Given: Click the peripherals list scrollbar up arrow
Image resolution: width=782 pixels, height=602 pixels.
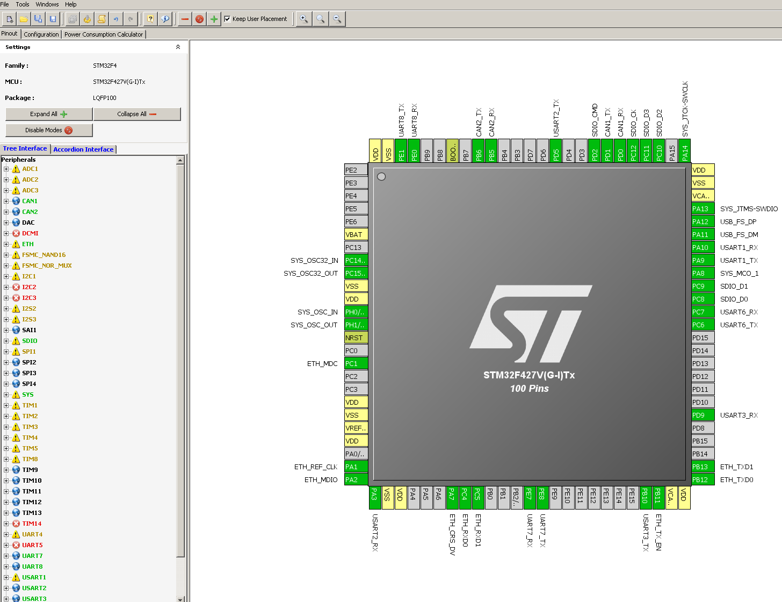Looking at the screenshot, I should [x=180, y=160].
